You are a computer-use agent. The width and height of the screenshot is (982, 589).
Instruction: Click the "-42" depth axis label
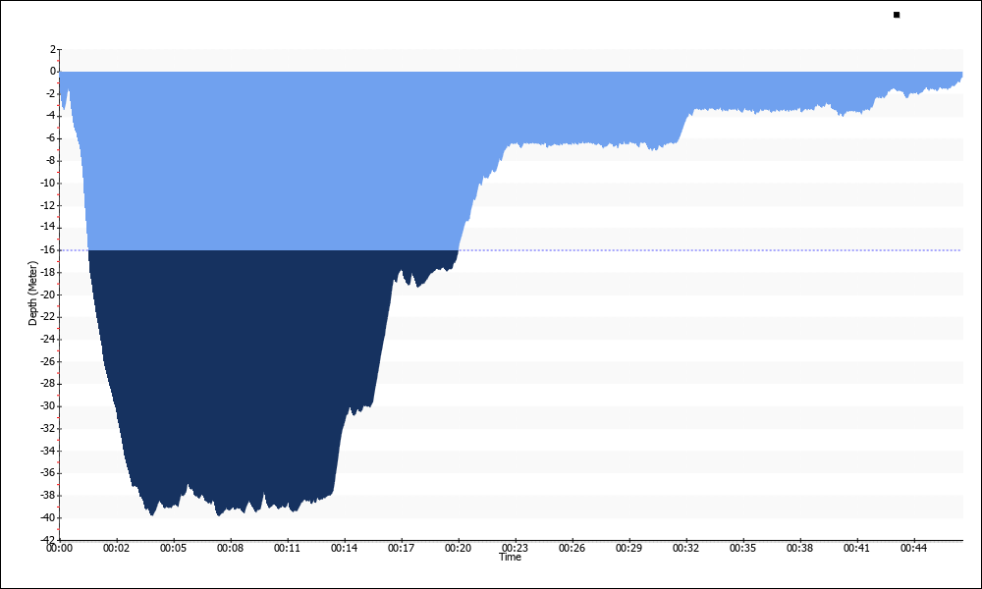[x=48, y=539]
